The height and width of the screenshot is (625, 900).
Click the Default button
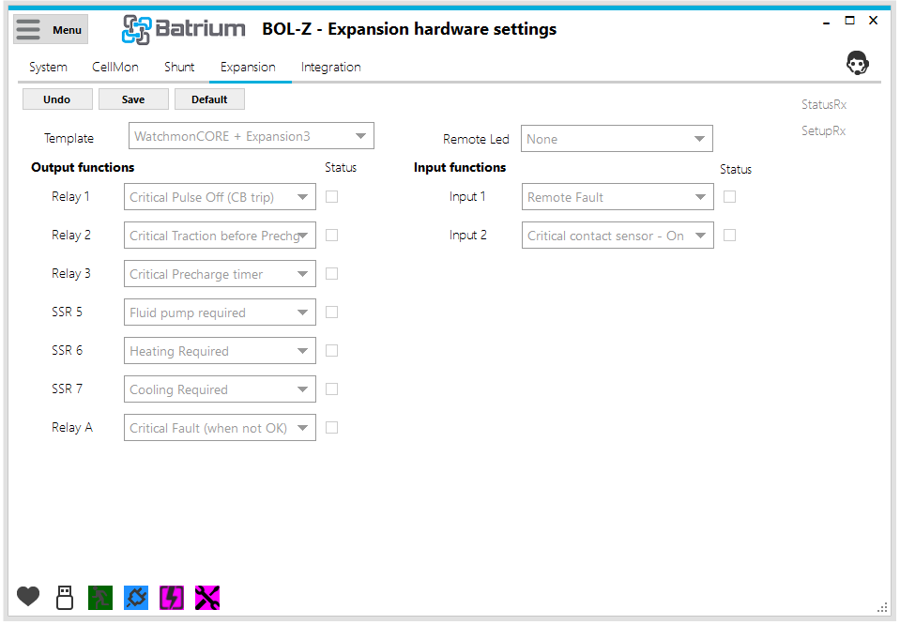click(209, 99)
